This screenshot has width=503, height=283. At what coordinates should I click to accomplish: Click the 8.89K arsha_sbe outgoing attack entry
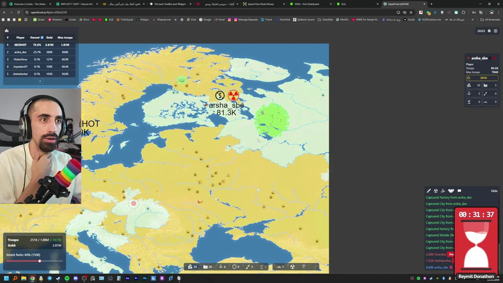point(437,267)
